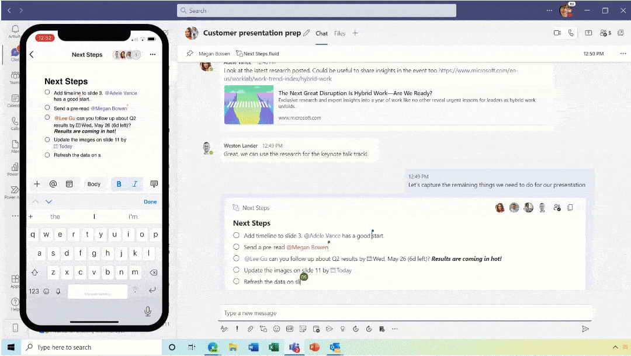Screen dimensions: 631x356
Task: Send the message with the send arrow
Action: pos(586,329)
